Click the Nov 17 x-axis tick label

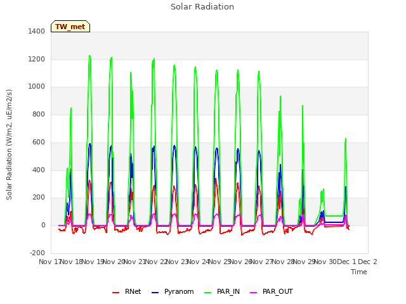(x=49, y=262)
